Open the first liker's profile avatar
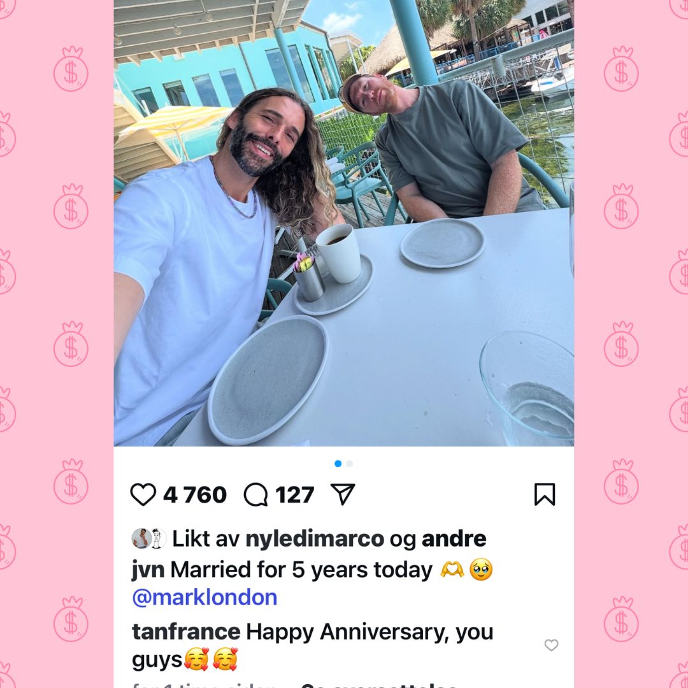 tap(141, 538)
